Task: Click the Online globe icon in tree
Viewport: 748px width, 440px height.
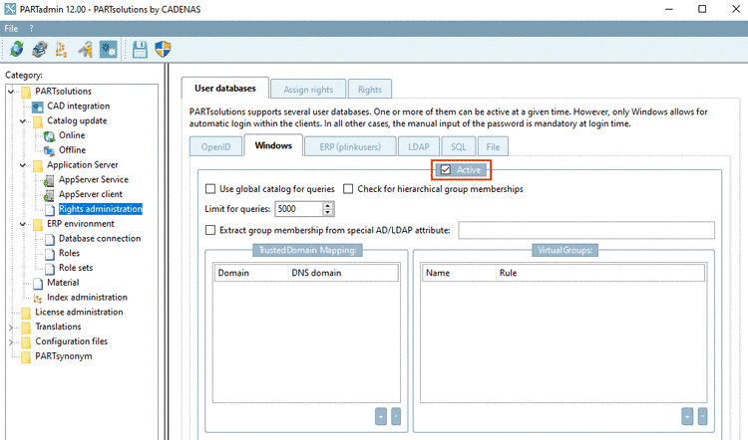Action: [49, 136]
